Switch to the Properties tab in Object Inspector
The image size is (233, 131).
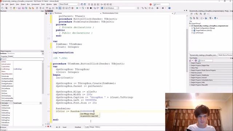(4, 56)
